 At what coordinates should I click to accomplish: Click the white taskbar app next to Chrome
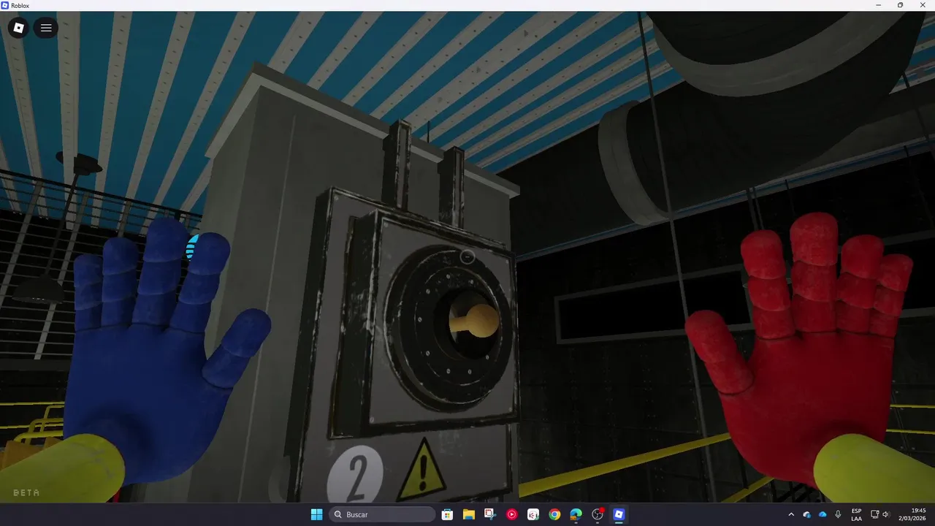click(533, 514)
